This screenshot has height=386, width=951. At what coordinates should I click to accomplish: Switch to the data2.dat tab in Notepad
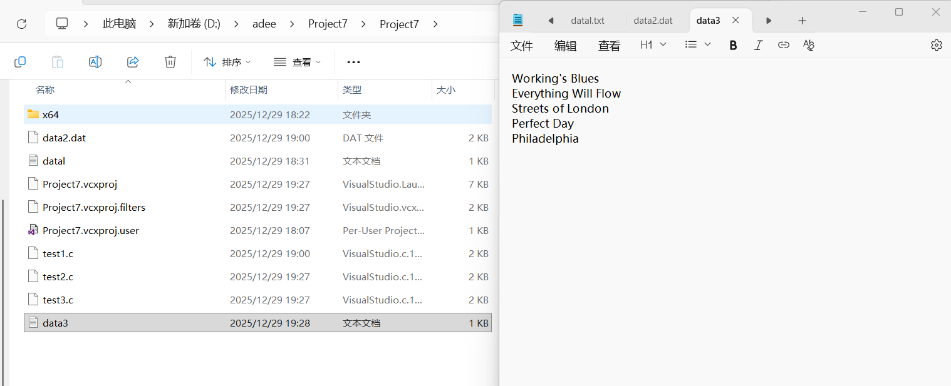pyautogui.click(x=653, y=21)
